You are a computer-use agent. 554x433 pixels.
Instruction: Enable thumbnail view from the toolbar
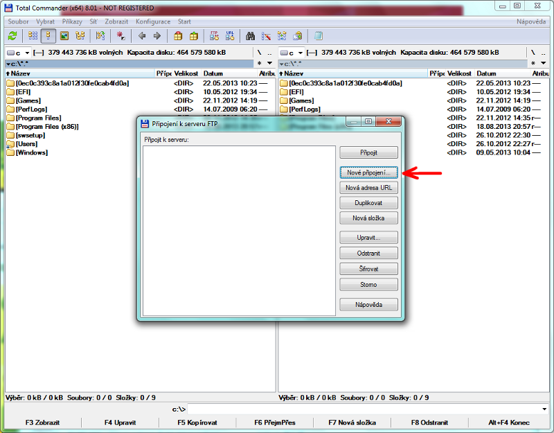click(64, 36)
